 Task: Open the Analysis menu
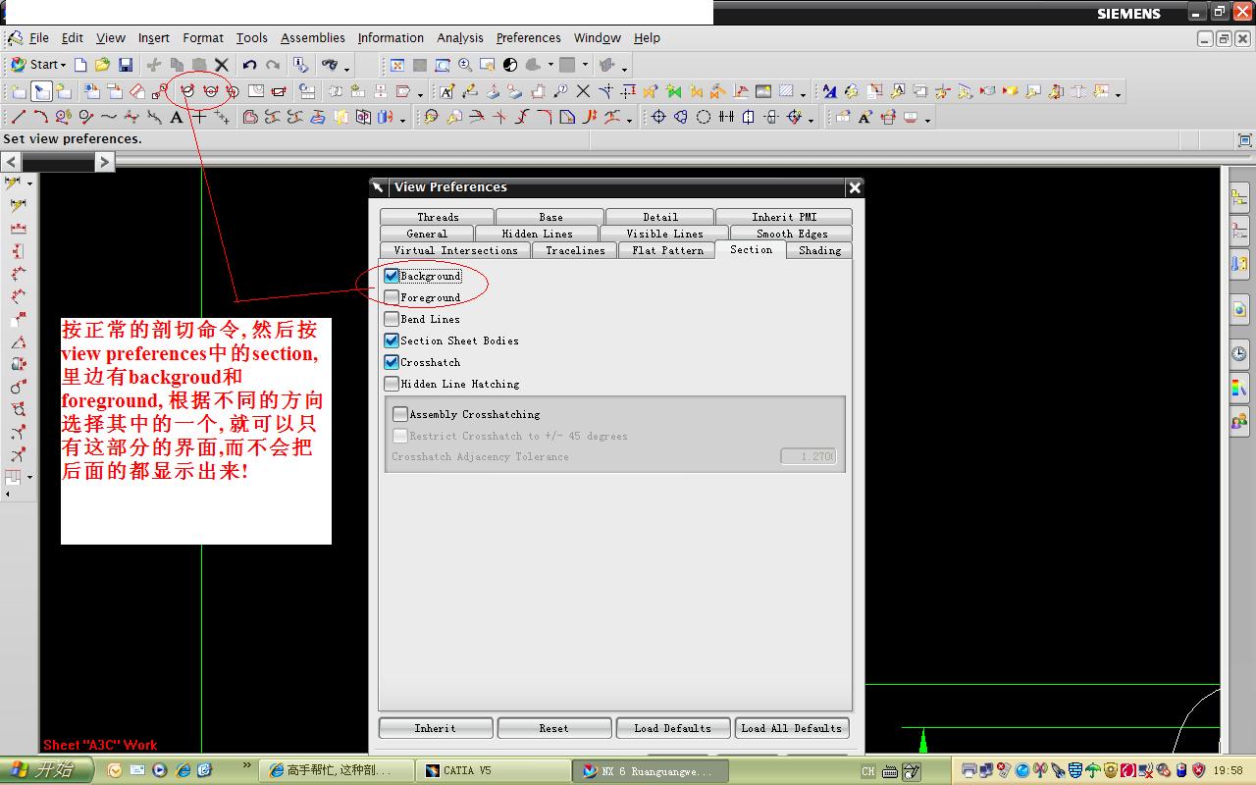tap(460, 38)
